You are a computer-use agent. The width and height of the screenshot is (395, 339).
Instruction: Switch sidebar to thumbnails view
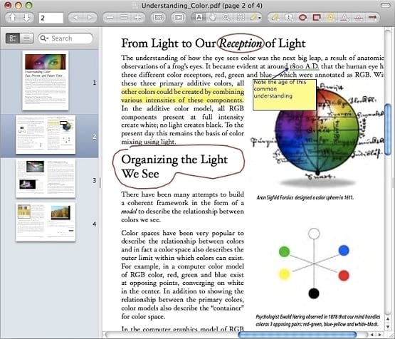tap(13, 38)
